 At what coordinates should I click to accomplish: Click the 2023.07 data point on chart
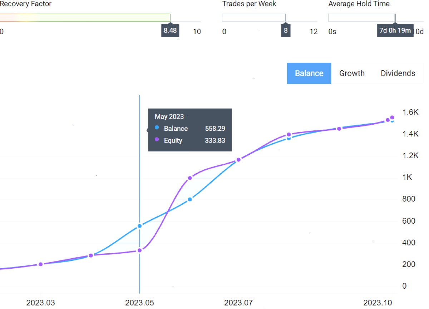point(238,160)
